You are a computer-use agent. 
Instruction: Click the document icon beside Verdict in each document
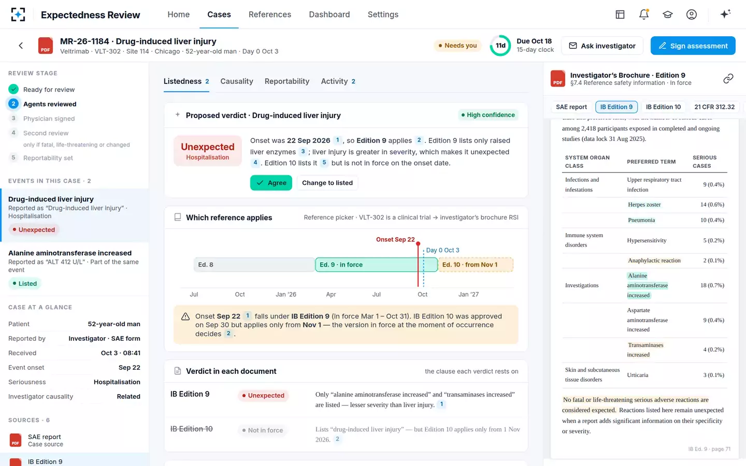tap(178, 371)
